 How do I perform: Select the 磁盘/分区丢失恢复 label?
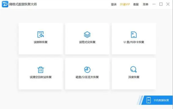tap(87, 77)
